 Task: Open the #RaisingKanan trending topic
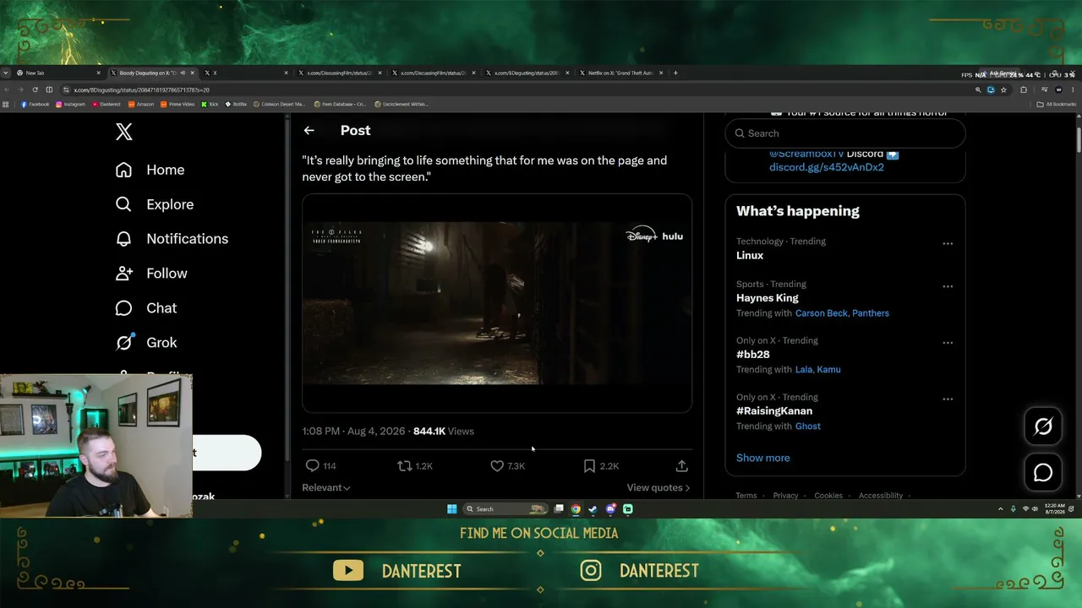pyautogui.click(x=774, y=411)
